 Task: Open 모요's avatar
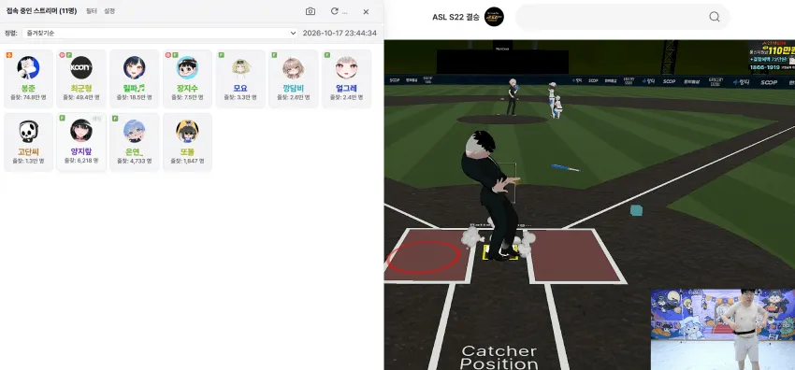240,68
